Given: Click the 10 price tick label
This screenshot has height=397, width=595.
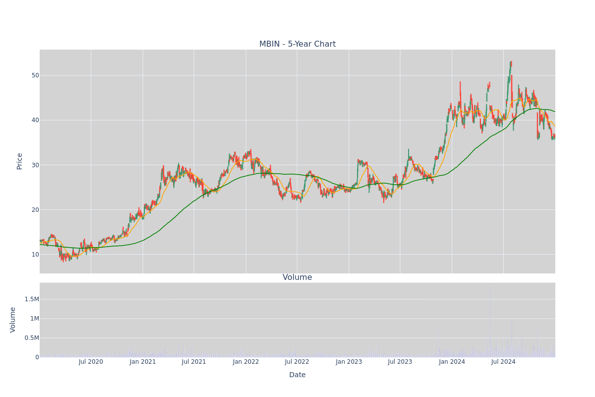Looking at the screenshot, I should (x=35, y=255).
